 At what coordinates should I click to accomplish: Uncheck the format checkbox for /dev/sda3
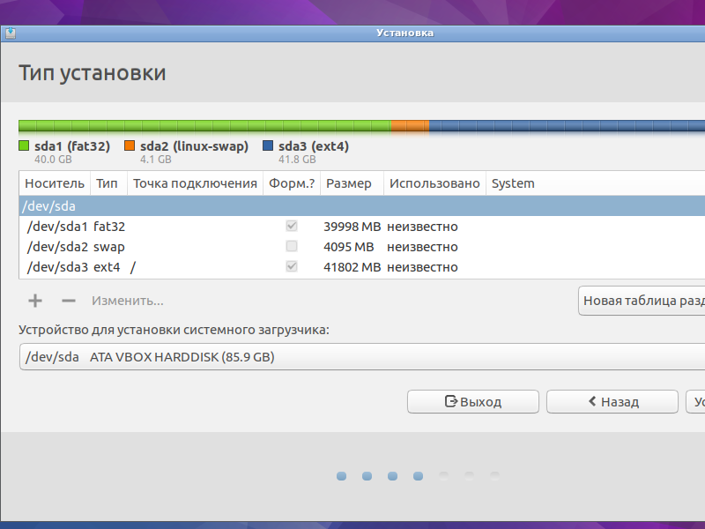click(291, 266)
